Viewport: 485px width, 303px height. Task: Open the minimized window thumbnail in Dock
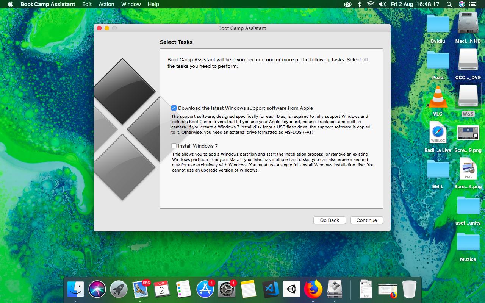388,291
